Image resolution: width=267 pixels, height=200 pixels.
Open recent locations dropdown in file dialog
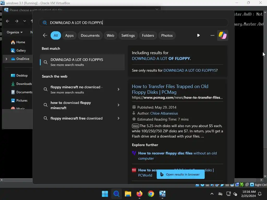point(25,21)
